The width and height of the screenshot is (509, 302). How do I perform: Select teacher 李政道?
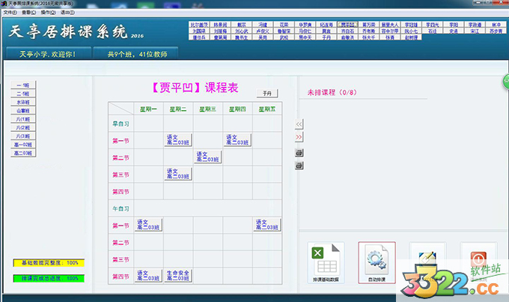point(475,25)
